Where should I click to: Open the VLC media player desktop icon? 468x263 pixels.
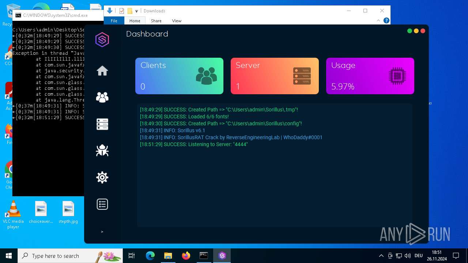13,215
